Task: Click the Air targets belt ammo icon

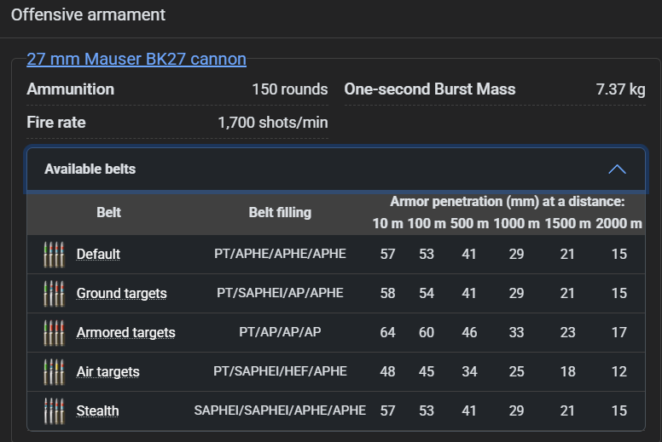Action: pos(54,371)
